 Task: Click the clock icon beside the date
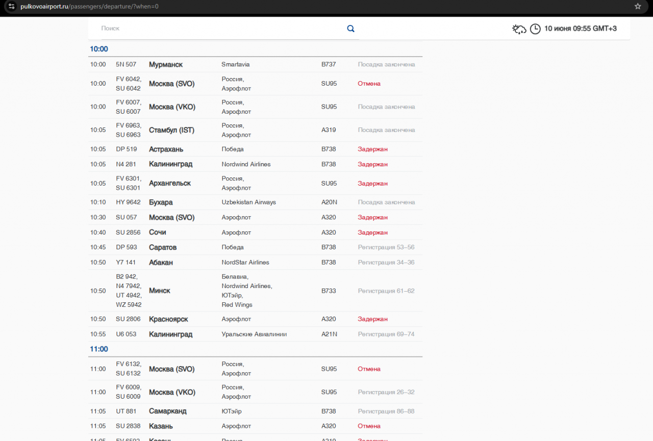(535, 29)
